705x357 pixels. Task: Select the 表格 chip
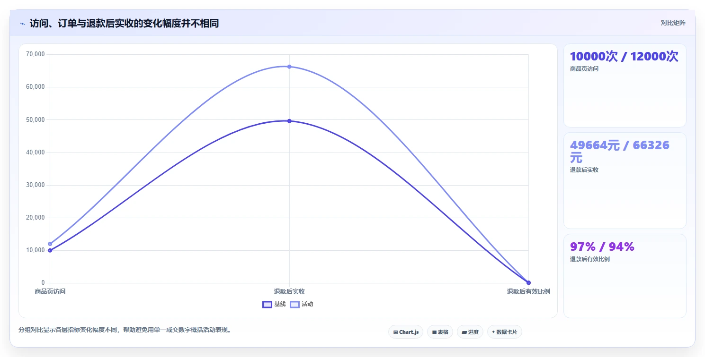point(440,332)
